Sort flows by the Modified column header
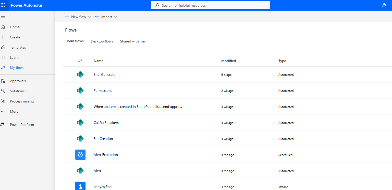392x190 pixels. pos(228,61)
